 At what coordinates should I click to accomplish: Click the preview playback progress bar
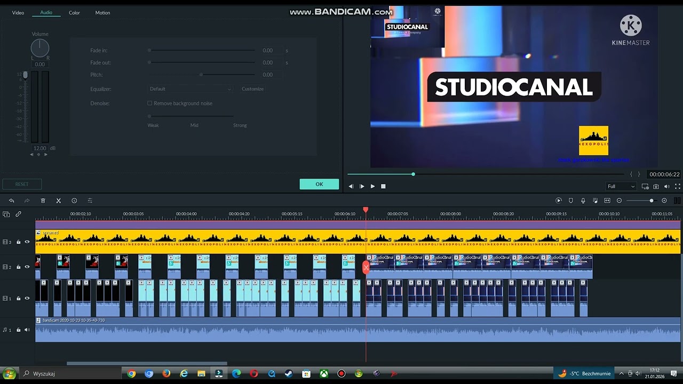[486, 174]
